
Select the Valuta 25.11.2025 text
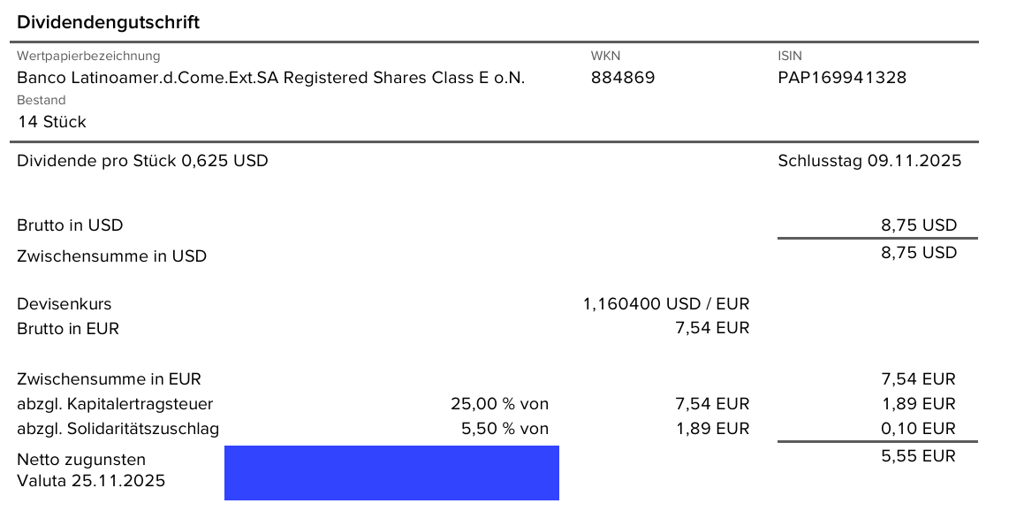pos(91,482)
